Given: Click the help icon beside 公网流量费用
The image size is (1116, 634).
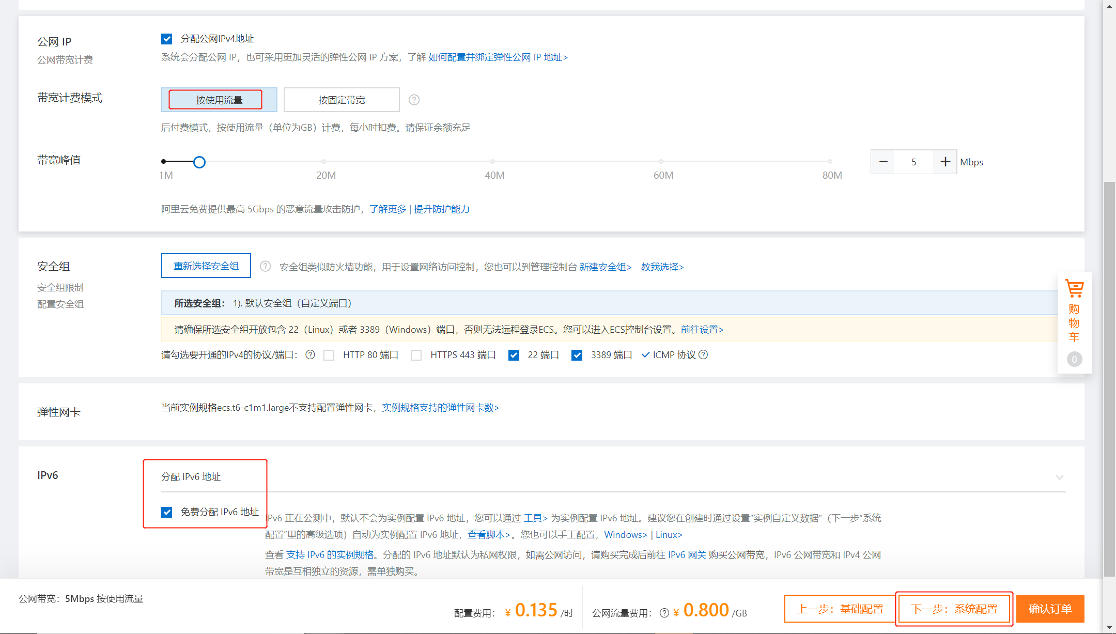Looking at the screenshot, I should [664, 612].
